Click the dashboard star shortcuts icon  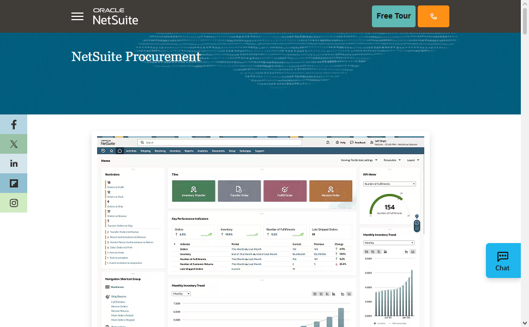pyautogui.click(x=111, y=150)
